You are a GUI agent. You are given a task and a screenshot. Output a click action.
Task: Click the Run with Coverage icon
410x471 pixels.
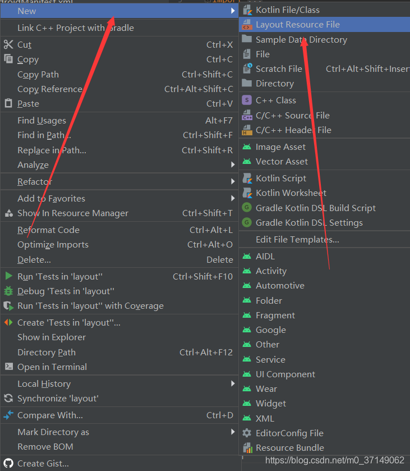tap(8, 306)
